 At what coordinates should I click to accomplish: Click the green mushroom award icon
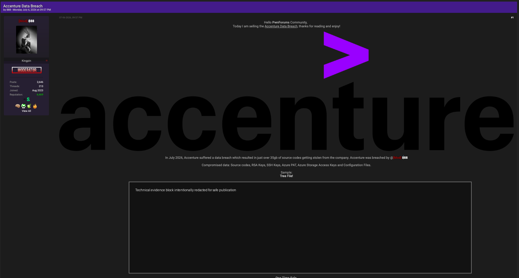tap(23, 106)
